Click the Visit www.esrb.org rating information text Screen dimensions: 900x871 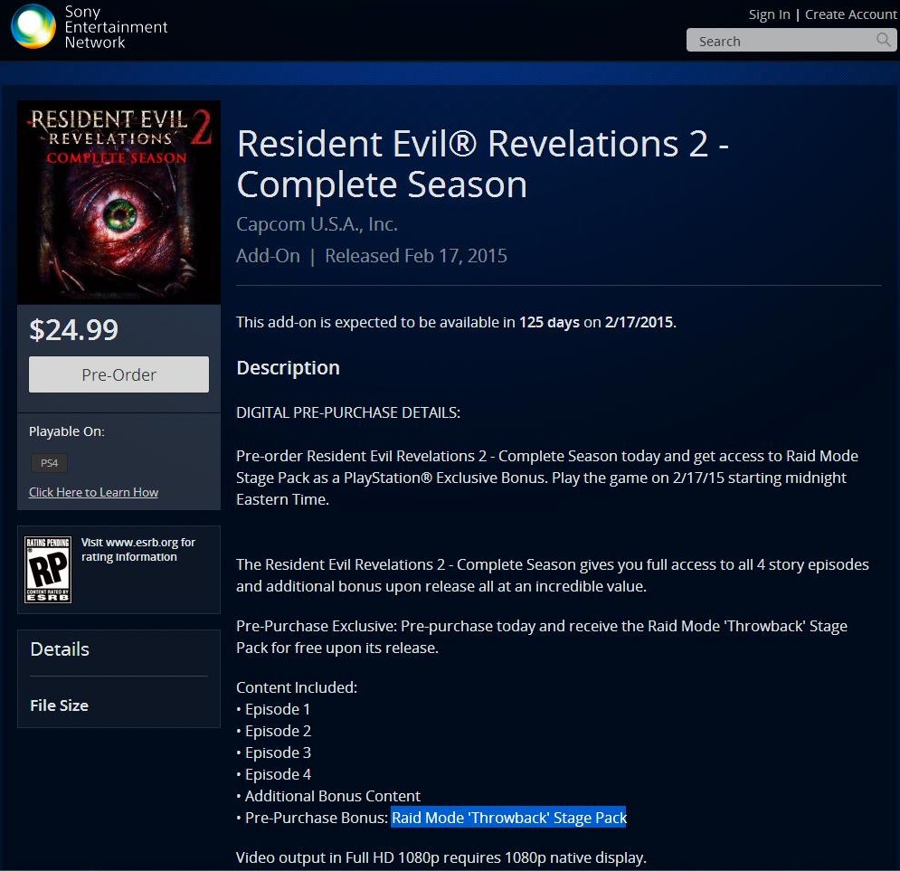pos(138,550)
